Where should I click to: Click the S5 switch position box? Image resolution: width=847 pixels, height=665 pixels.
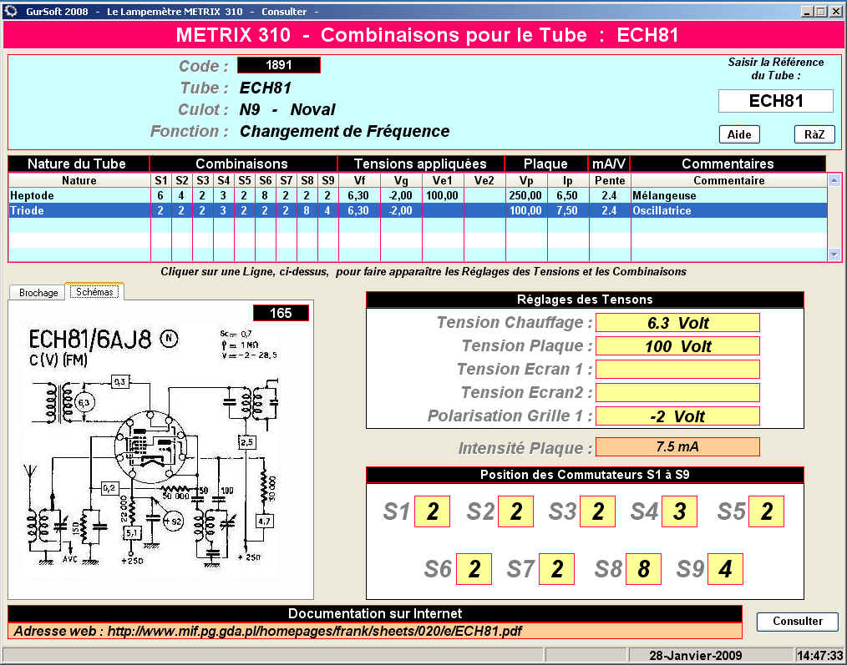[x=767, y=511]
